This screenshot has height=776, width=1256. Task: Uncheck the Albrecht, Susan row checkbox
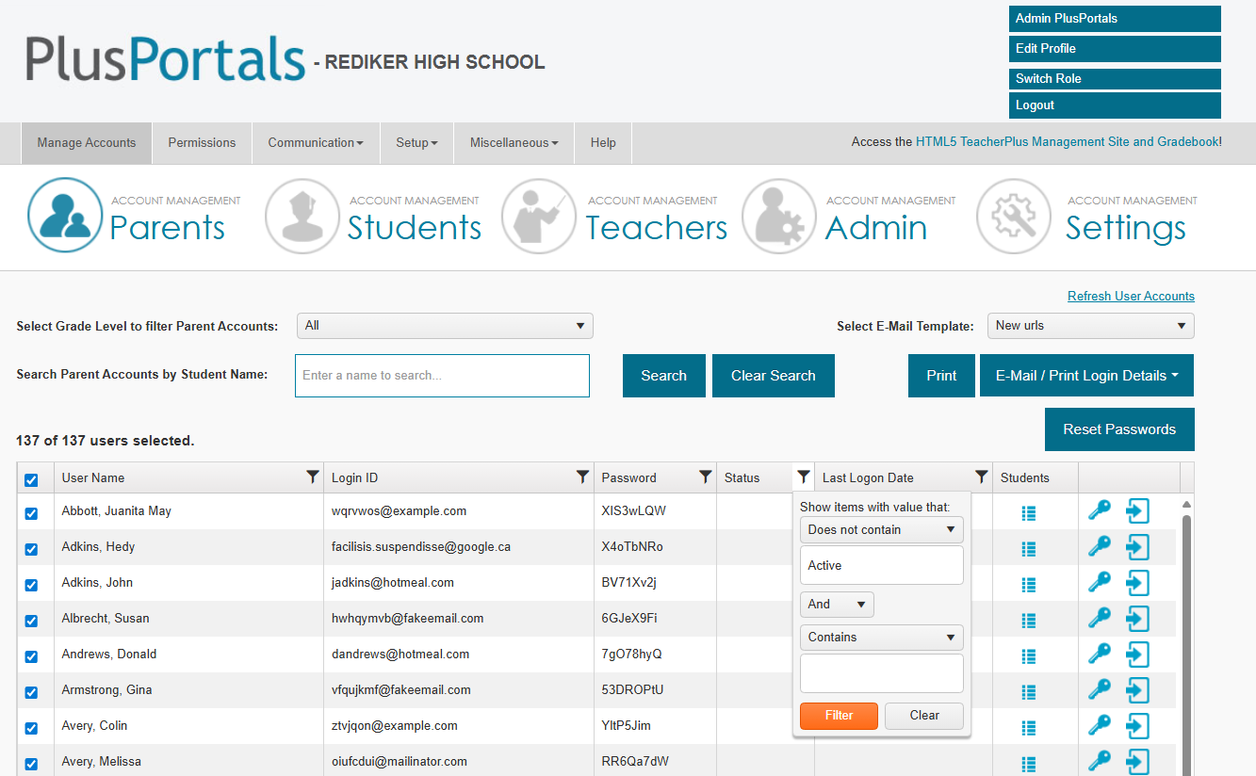pos(31,621)
